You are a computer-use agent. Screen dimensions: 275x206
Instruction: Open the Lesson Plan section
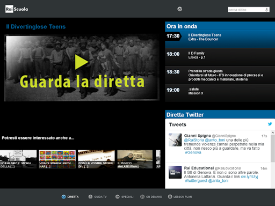point(180,197)
